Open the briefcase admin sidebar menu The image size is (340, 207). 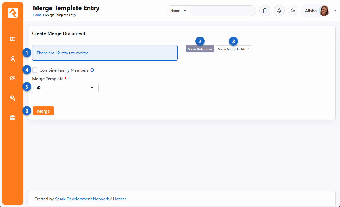pos(13,118)
